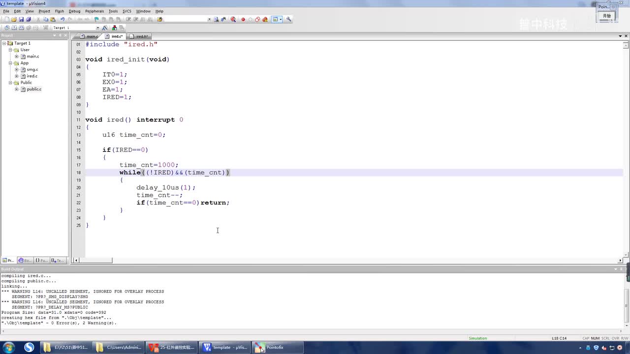Image resolution: width=630 pixels, height=354 pixels.
Task: Open the Tools menu
Action: [113, 11]
